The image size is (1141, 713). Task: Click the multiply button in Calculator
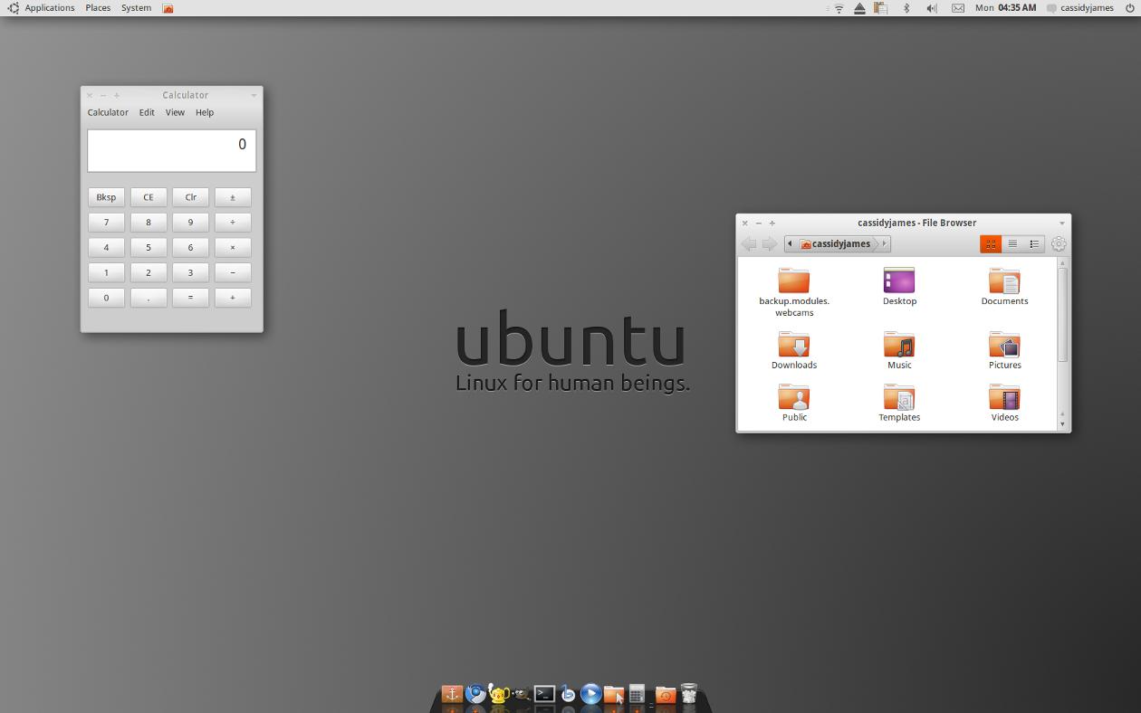point(233,247)
